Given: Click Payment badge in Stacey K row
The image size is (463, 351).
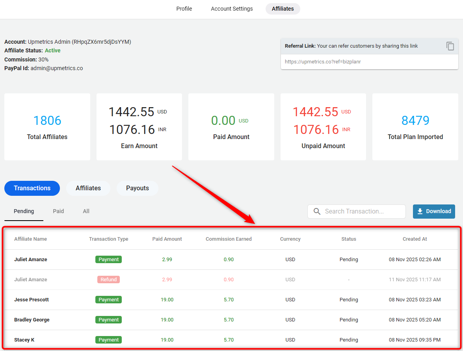Looking at the screenshot, I should pyautogui.click(x=109, y=340).
